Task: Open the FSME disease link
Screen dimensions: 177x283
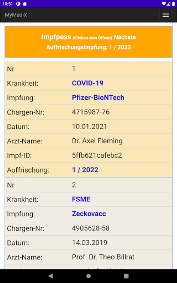Action: pyautogui.click(x=81, y=199)
